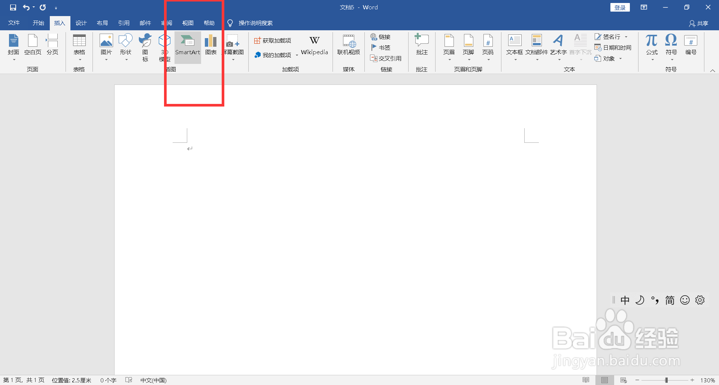
Task: Insert 联机视频 online video
Action: (x=349, y=45)
